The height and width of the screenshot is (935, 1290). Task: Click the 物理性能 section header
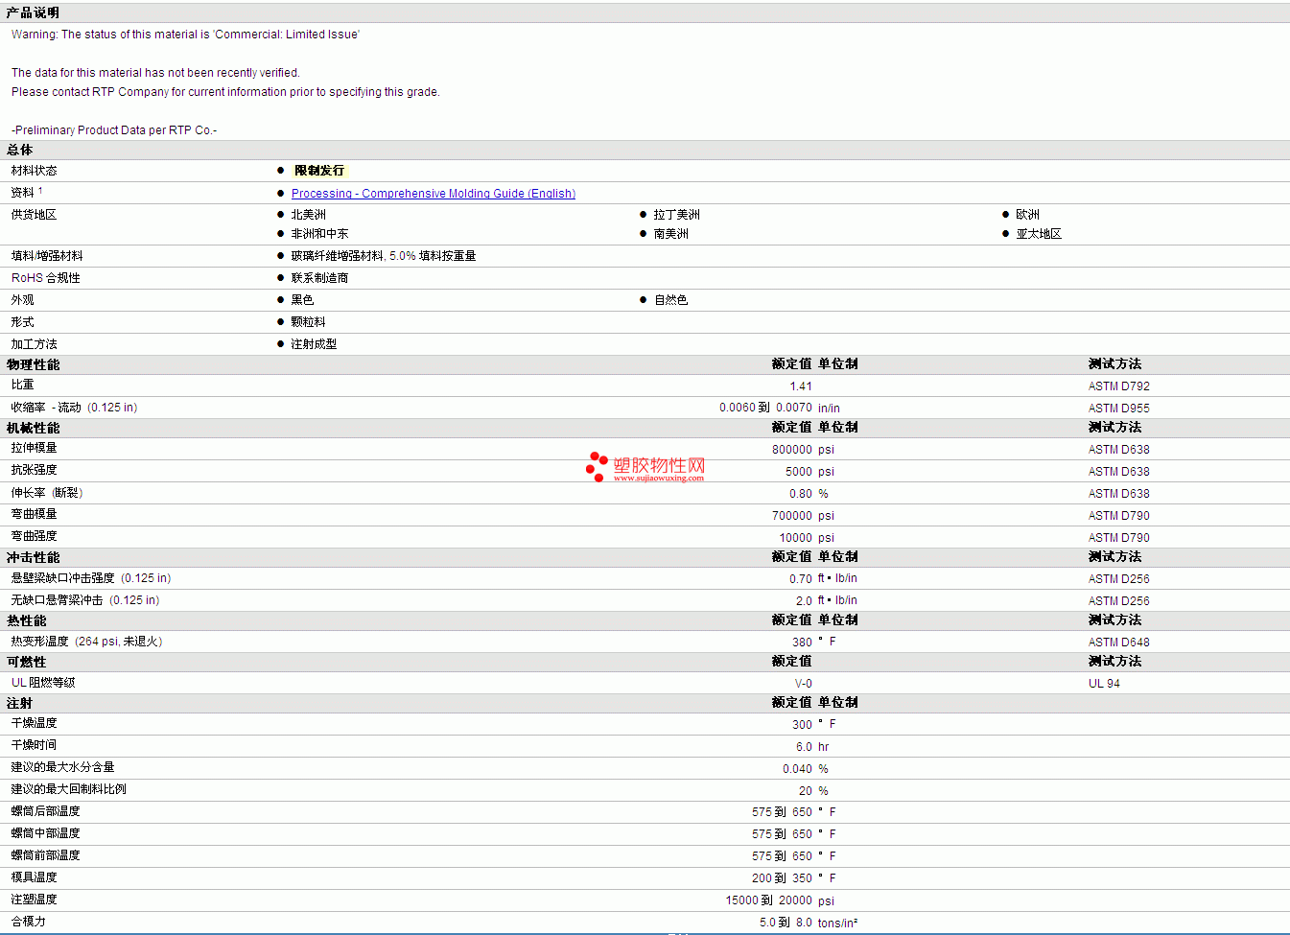tap(34, 364)
